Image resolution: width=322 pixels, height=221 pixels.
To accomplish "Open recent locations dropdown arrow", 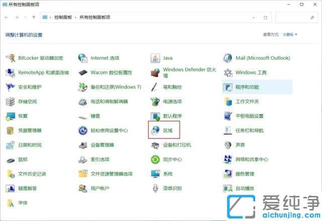I will 25,18.
